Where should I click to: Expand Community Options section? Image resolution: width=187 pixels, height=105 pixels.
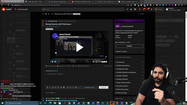coord(129,52)
